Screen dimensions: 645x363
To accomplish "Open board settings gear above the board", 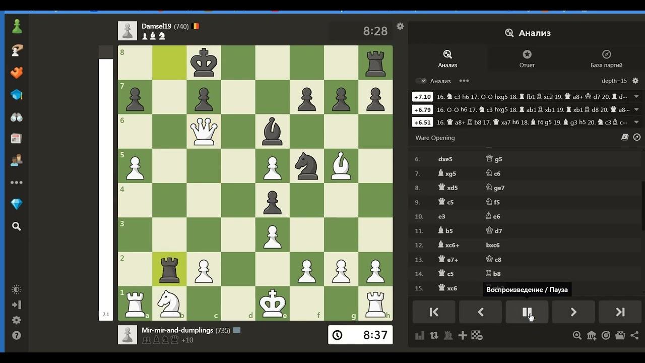I will (x=400, y=26).
